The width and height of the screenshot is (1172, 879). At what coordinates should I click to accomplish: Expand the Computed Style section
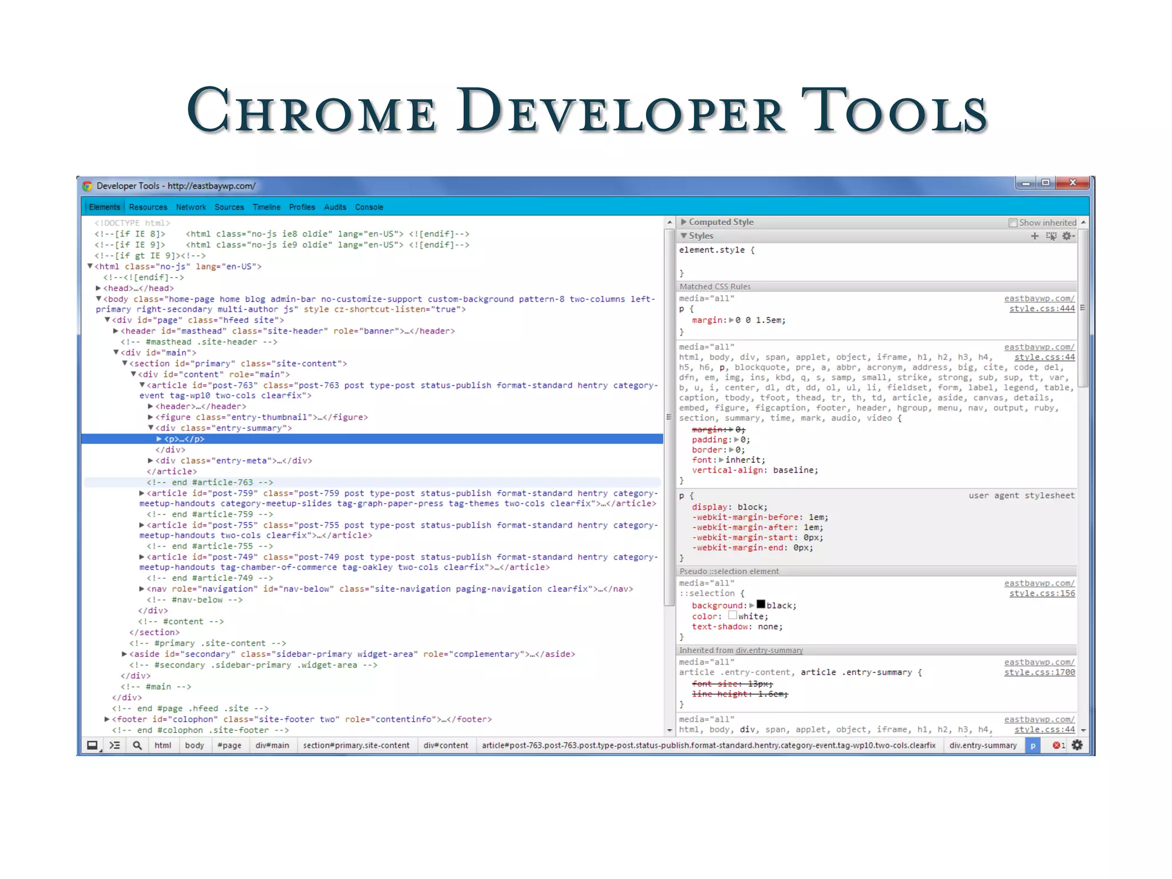point(683,221)
